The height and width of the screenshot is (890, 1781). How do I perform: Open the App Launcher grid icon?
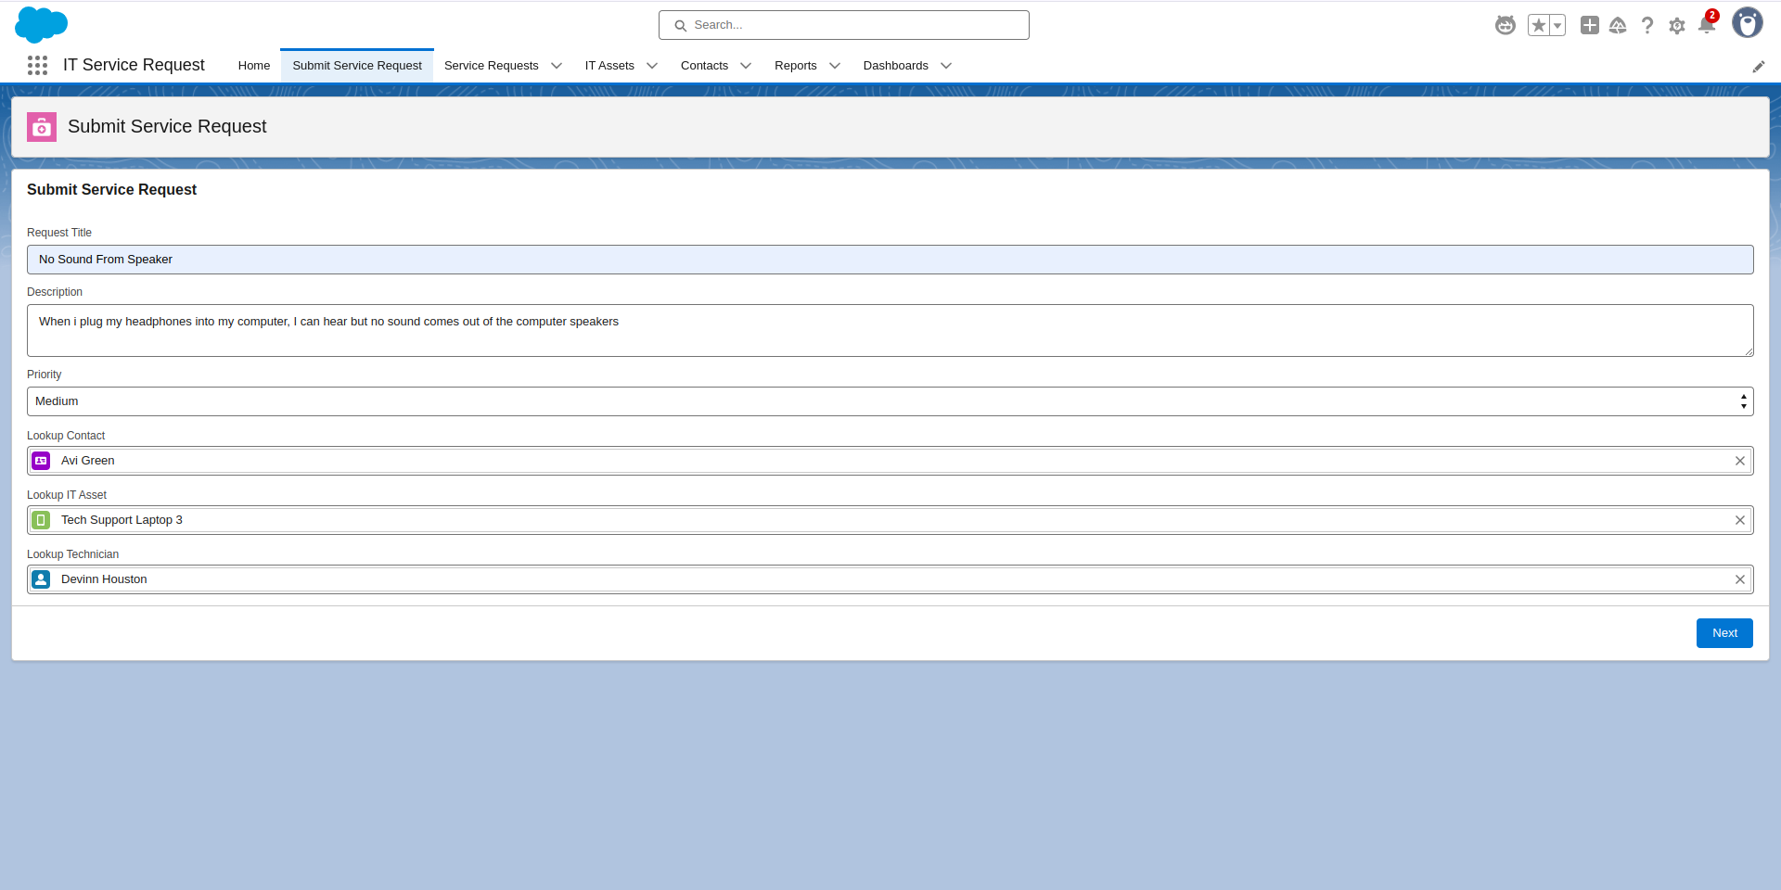pos(37,65)
